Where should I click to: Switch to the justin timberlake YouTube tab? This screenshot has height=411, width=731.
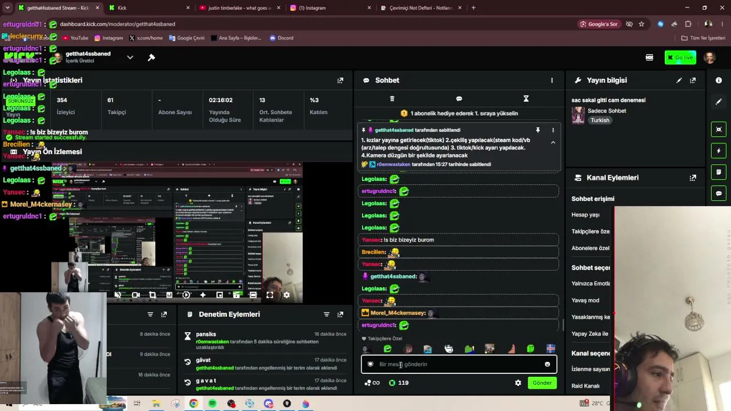click(240, 8)
